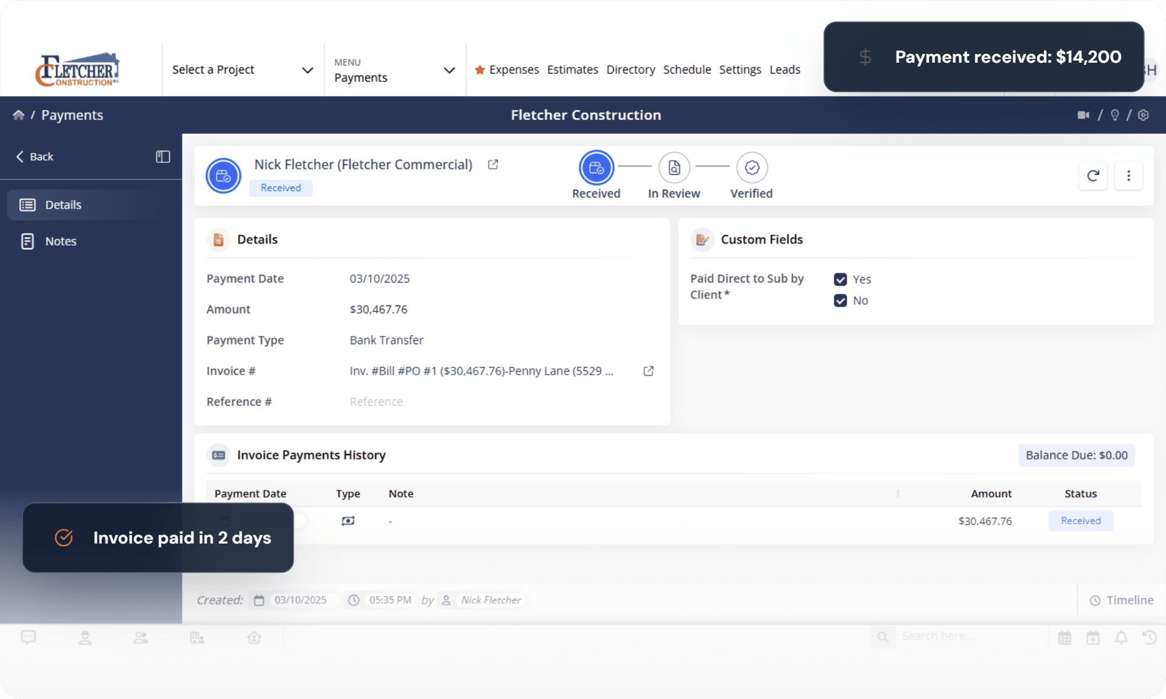Open recent history clock icon in bottom bar
Viewport: 1166px width, 699px height.
click(1150, 637)
